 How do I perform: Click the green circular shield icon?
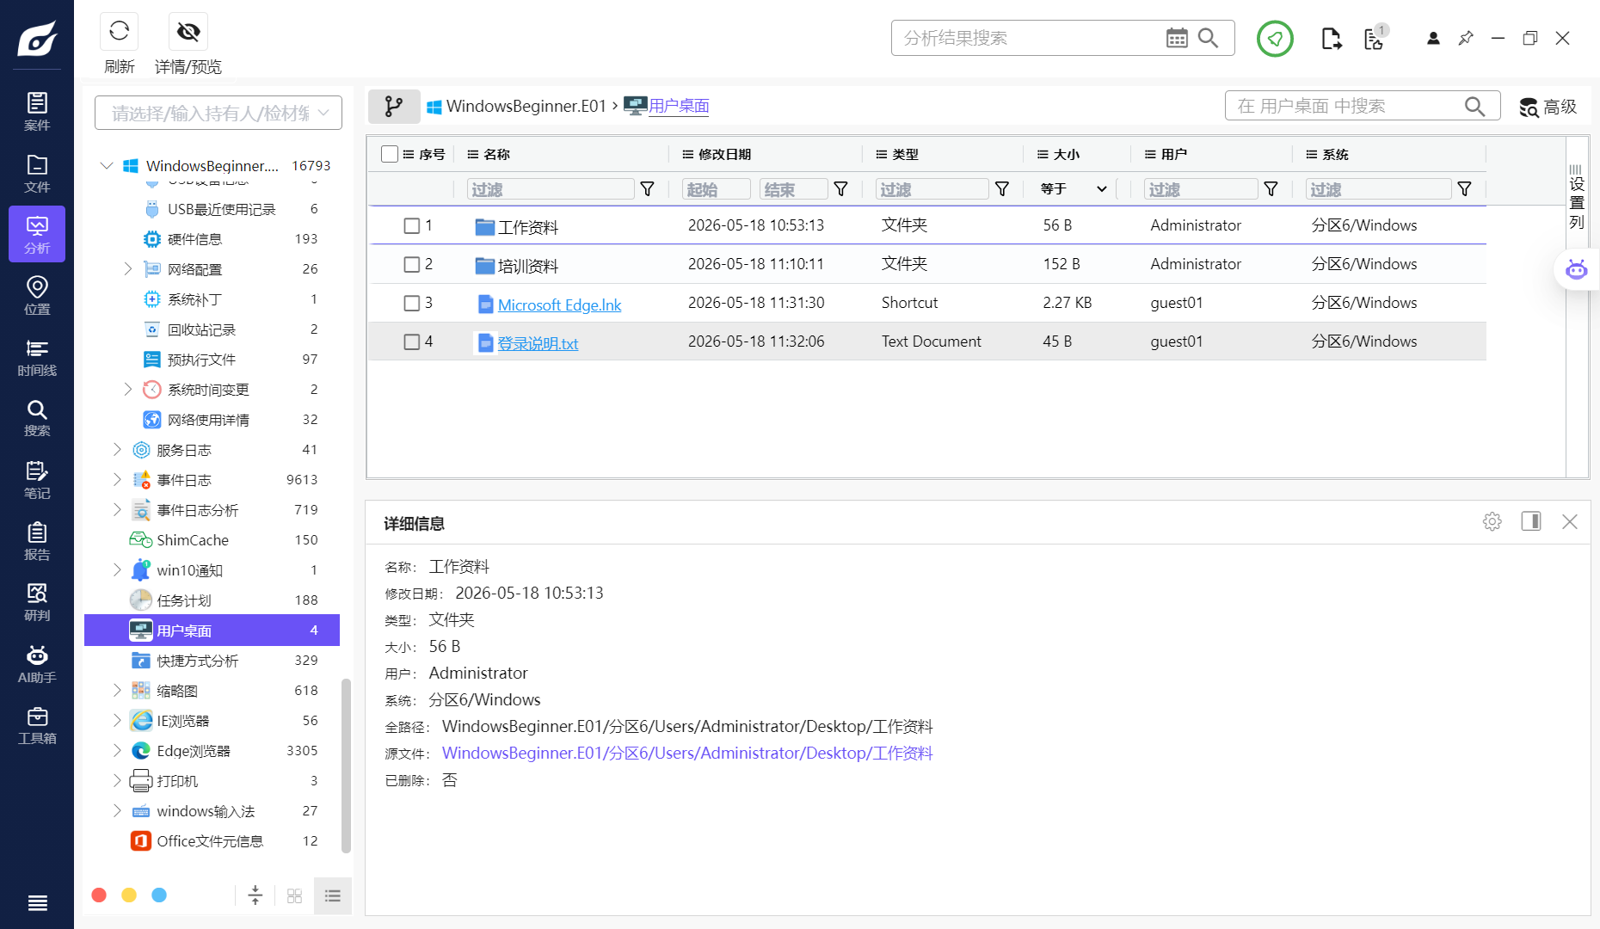(x=1275, y=39)
